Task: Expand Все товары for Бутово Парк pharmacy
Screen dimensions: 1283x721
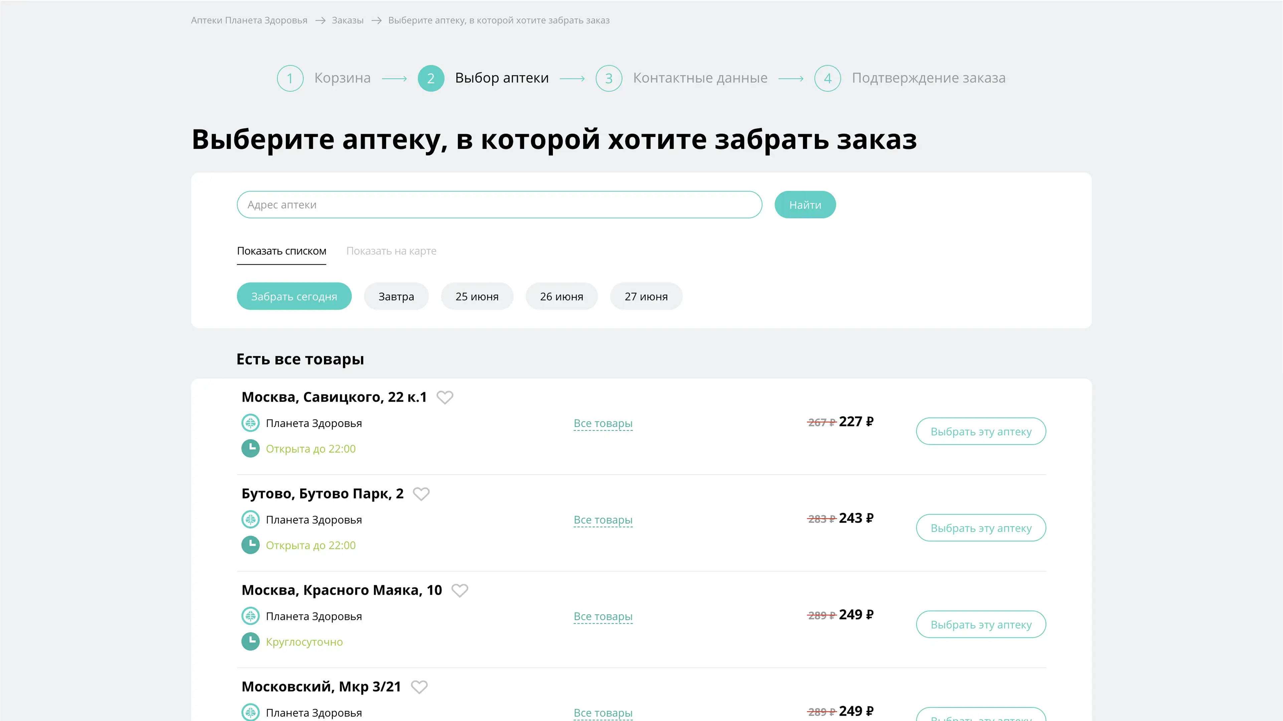Action: click(603, 520)
